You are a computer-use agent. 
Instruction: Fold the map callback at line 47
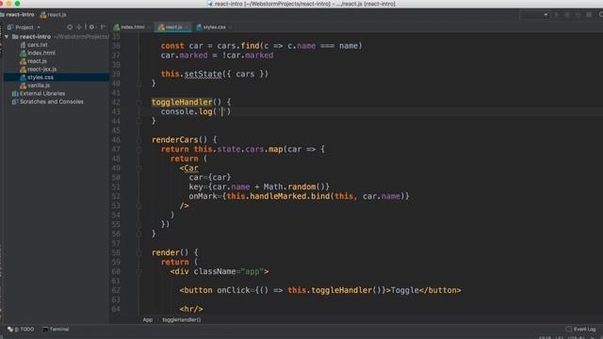[139, 149]
